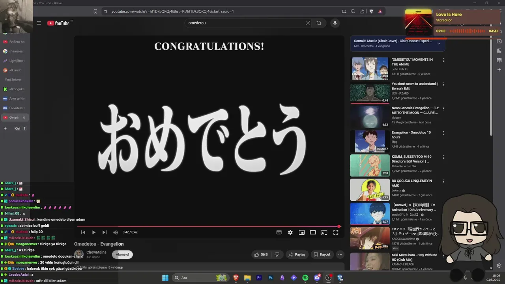Clear the omedetou search text
505x284 pixels.
[308, 23]
